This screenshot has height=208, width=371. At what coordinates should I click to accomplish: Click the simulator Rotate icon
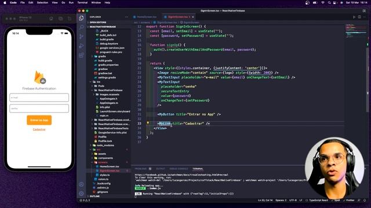pyautogui.click(x=70, y=18)
